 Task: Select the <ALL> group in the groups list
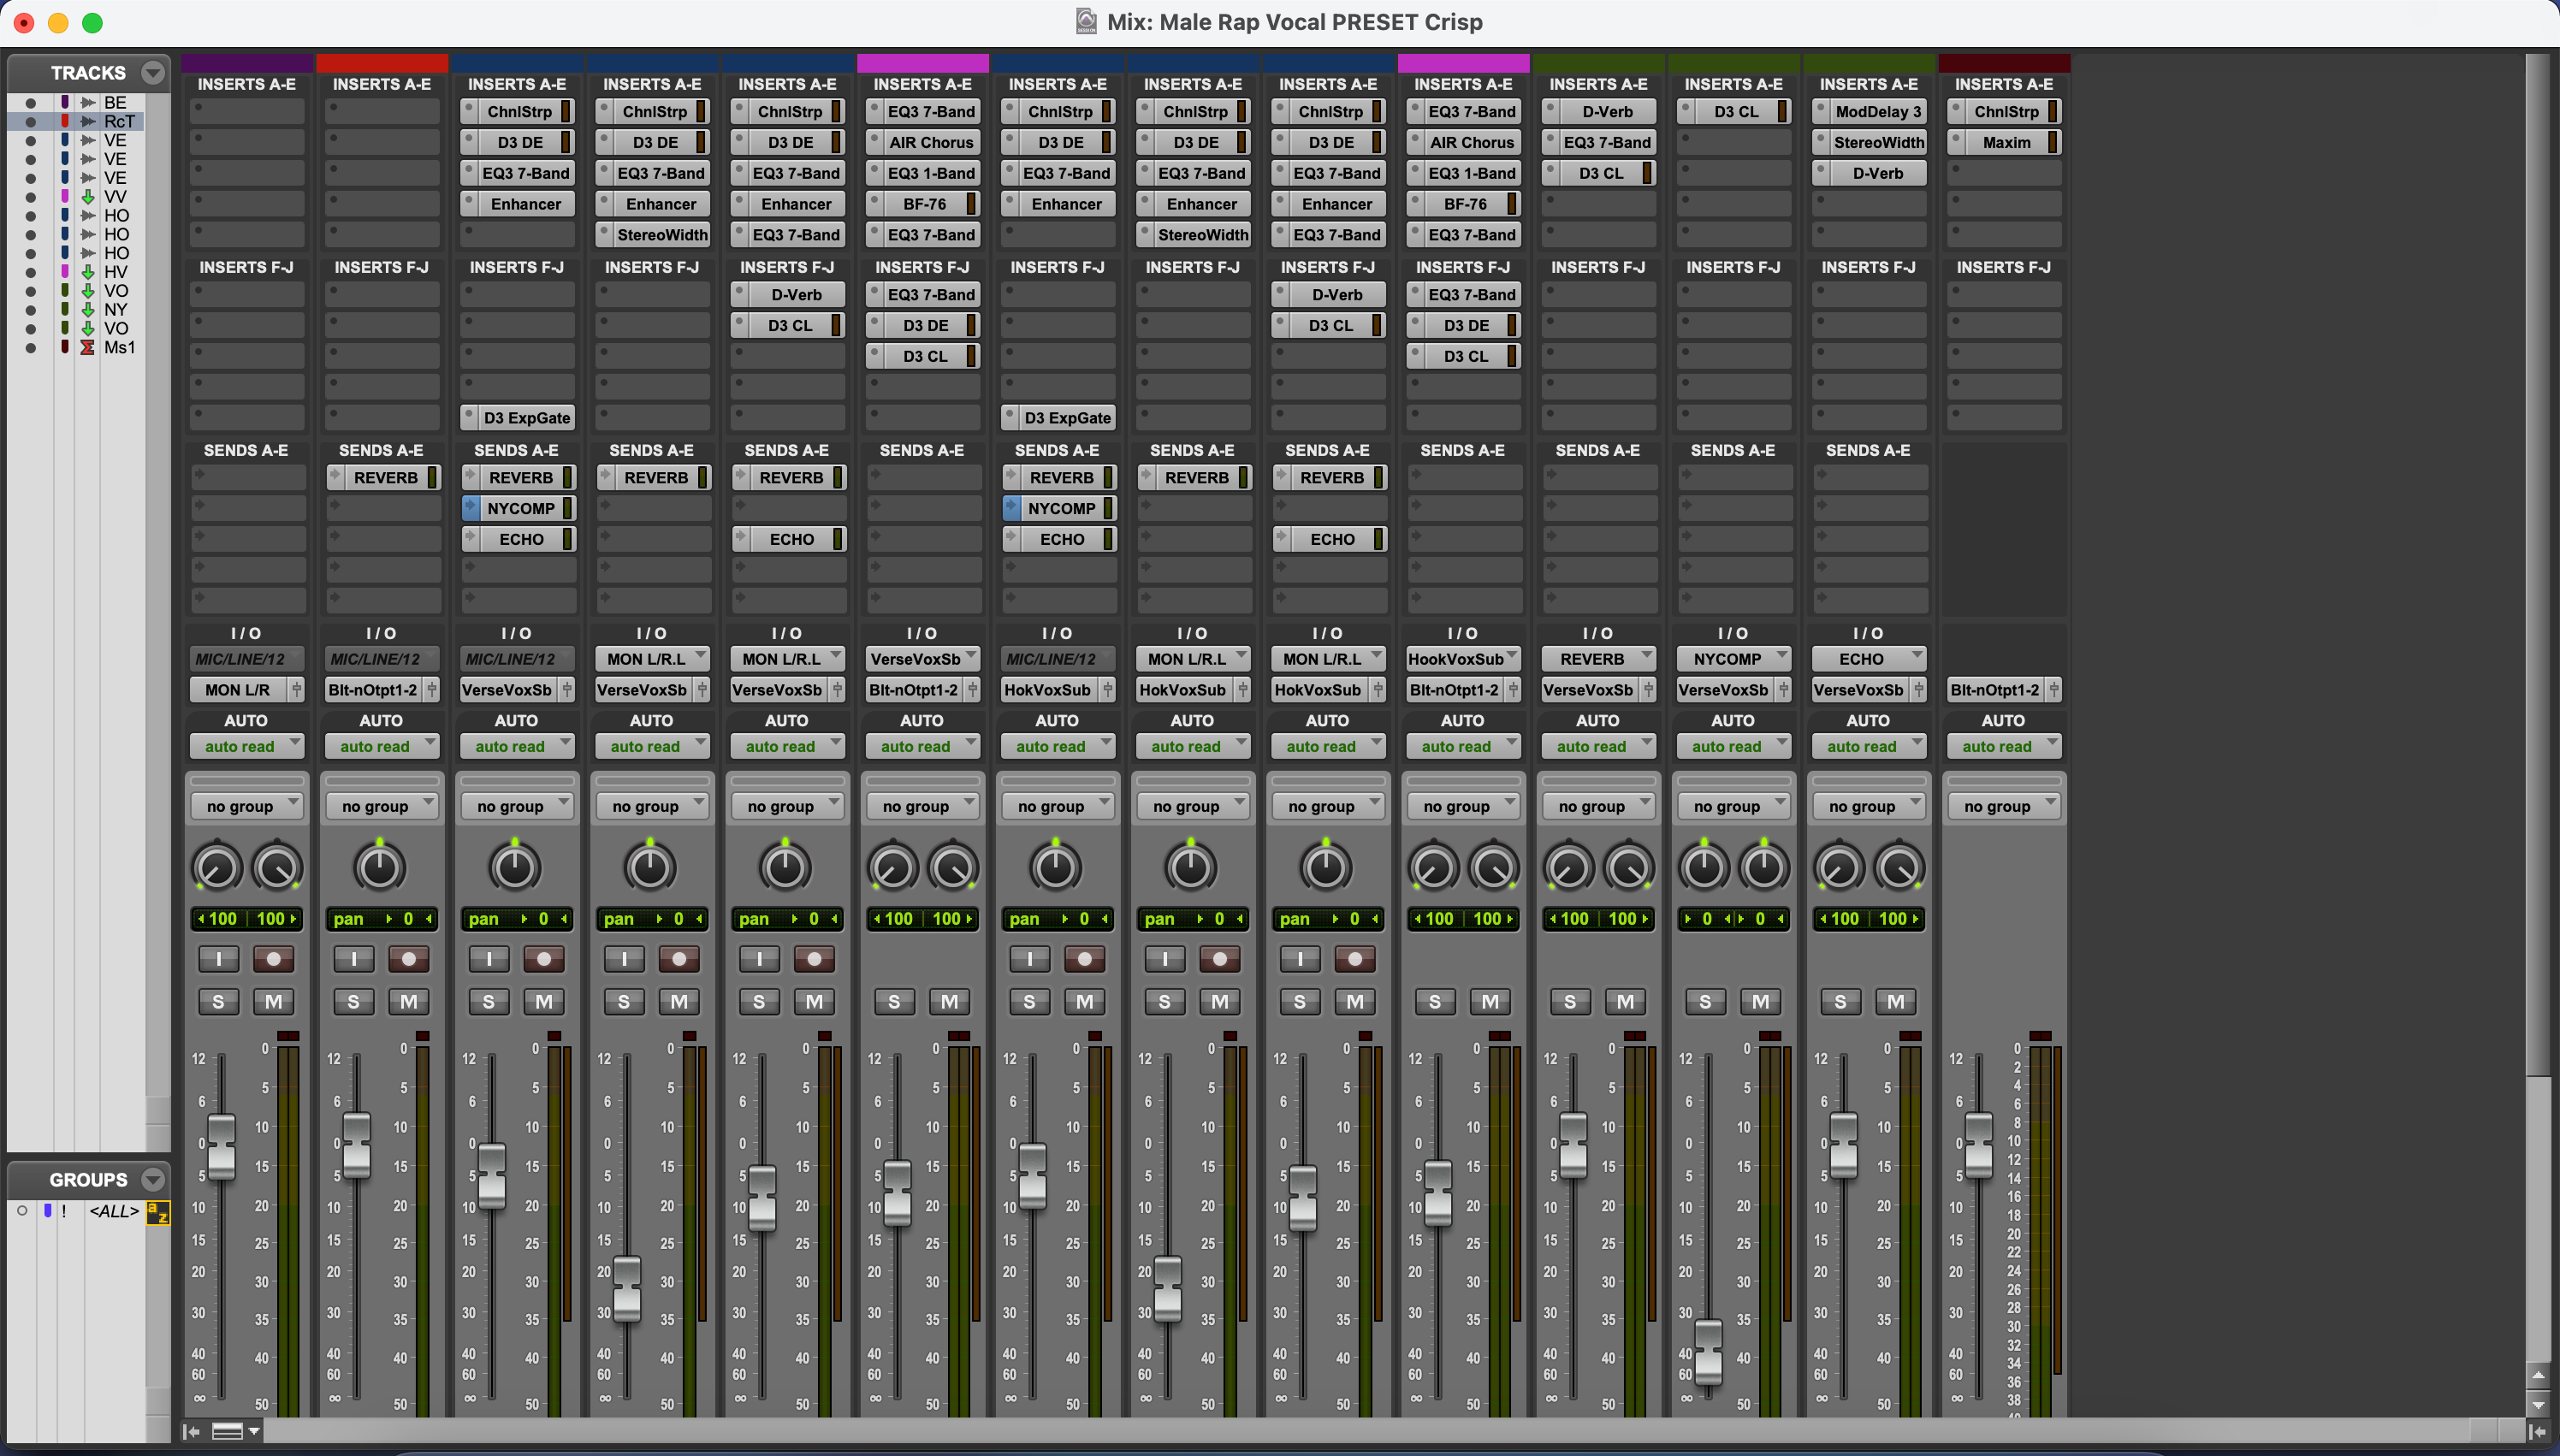(x=114, y=1212)
